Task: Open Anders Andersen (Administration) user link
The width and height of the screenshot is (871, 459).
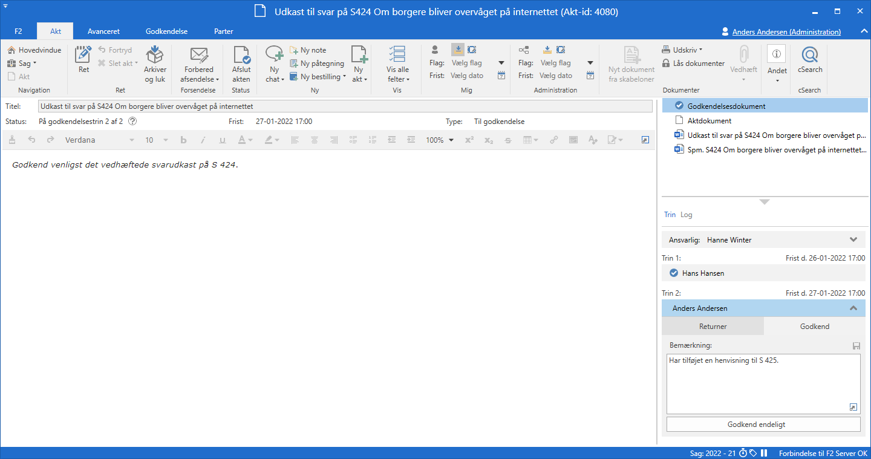Action: pos(786,32)
